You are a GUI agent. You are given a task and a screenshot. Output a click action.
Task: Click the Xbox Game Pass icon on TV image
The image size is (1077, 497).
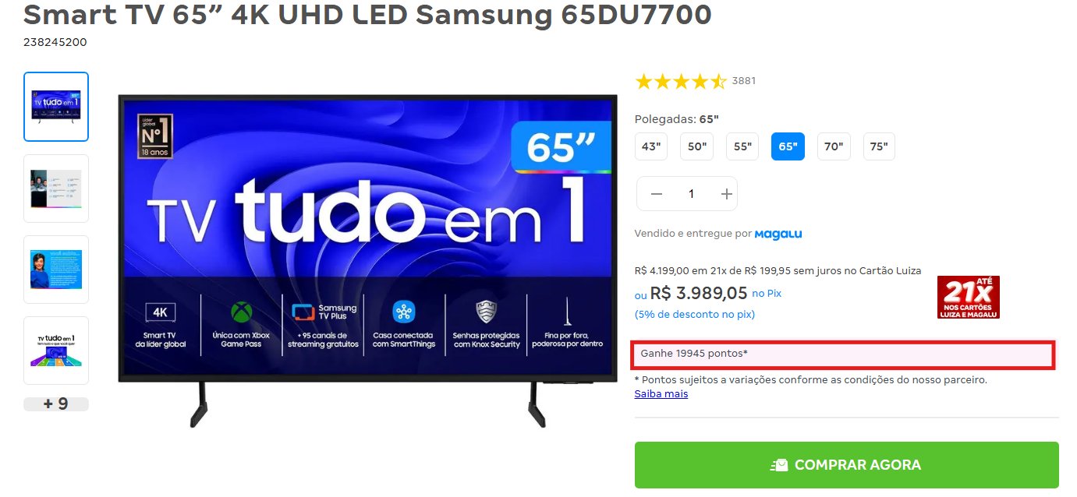click(241, 312)
